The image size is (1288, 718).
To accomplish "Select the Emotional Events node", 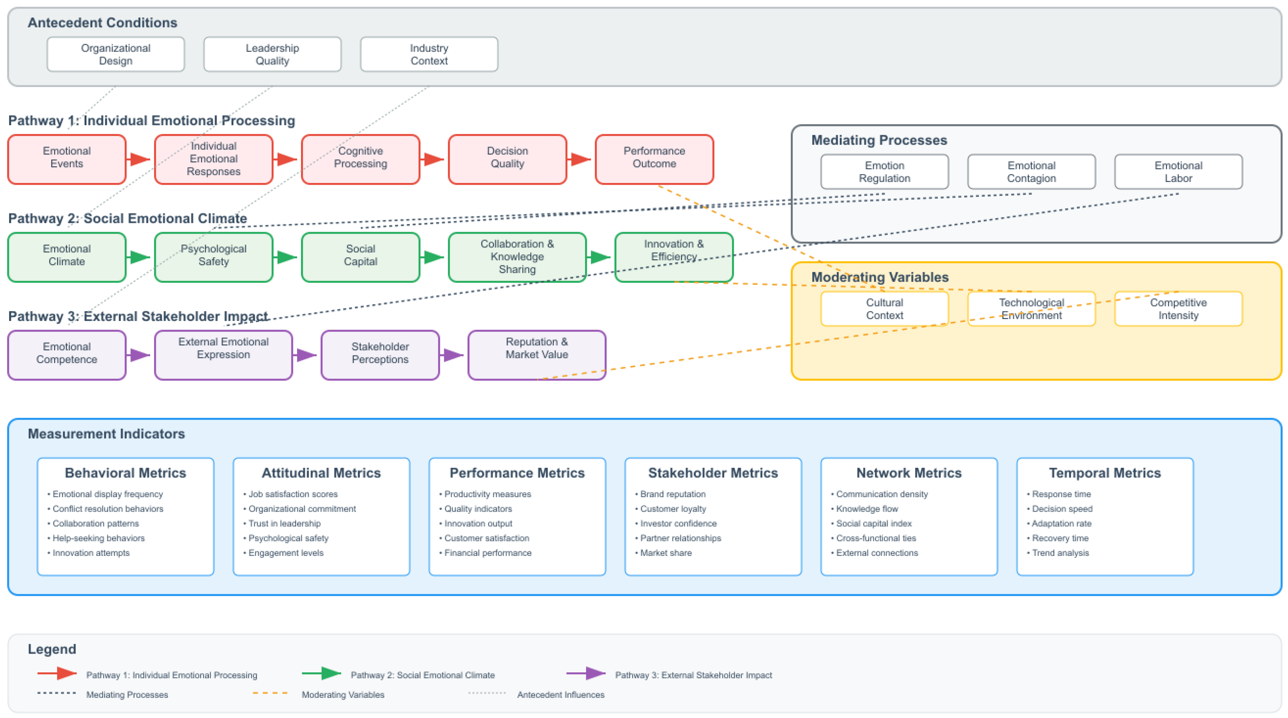I will click(x=67, y=159).
